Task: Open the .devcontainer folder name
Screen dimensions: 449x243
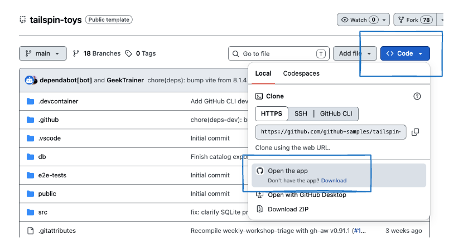Action: 58,101
